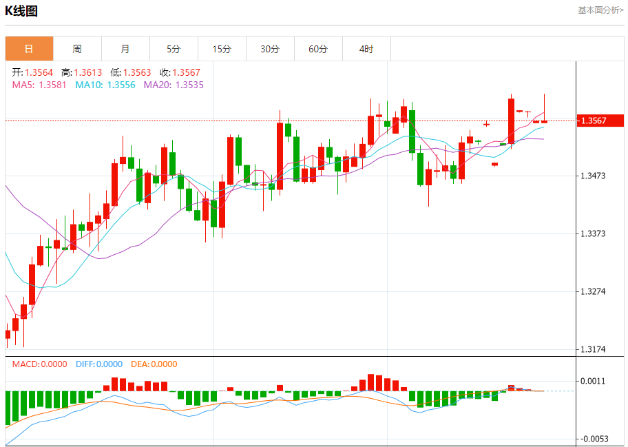628x447 pixels.
Task: Click the 收 1.3567 close price value
Action: 180,72
